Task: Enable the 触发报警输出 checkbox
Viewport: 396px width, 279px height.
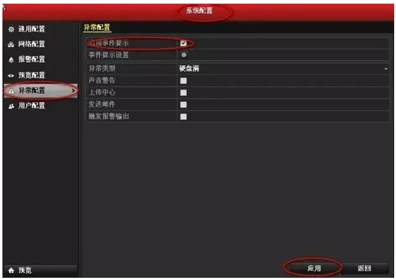Action: (184, 116)
